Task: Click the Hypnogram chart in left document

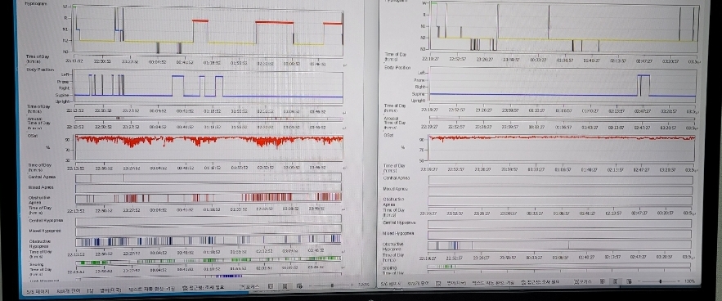Action: coord(208,30)
